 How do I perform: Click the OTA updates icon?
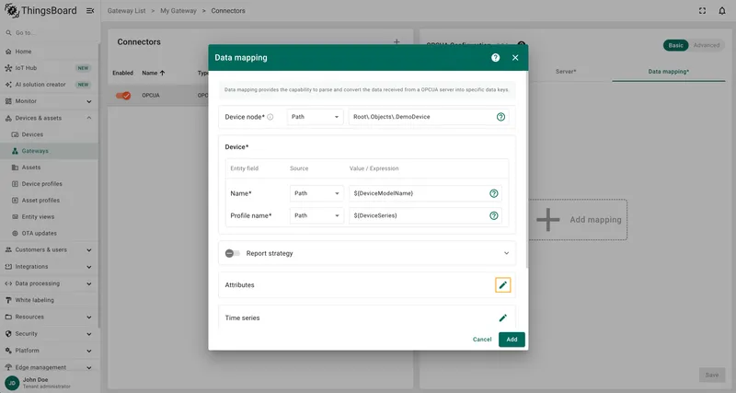15,234
